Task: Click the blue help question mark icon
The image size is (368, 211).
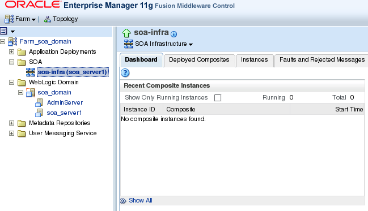Action: tap(125, 73)
